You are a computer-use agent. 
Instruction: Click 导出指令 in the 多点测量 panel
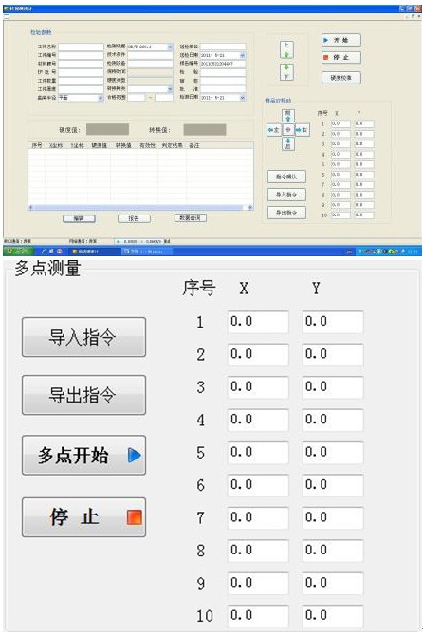point(83,395)
